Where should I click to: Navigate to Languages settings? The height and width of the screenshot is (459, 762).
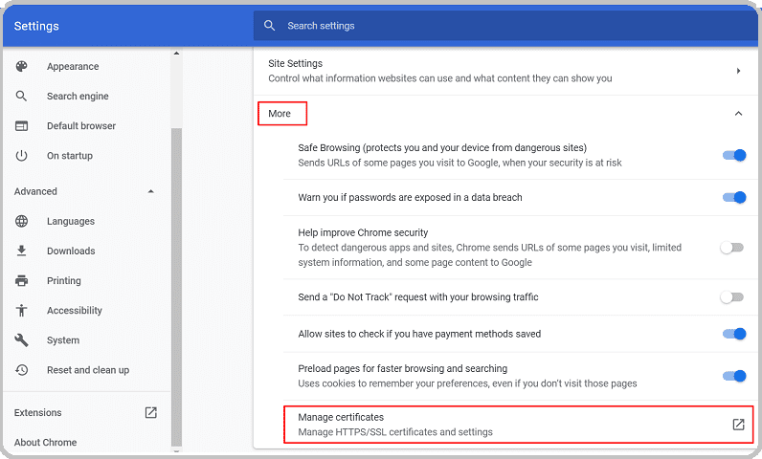click(x=71, y=221)
